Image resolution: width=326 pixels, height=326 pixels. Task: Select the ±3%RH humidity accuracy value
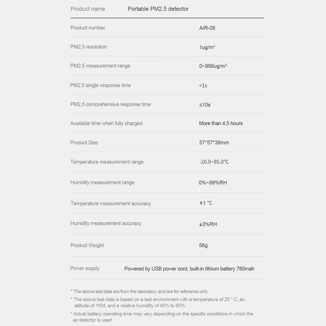point(208,224)
